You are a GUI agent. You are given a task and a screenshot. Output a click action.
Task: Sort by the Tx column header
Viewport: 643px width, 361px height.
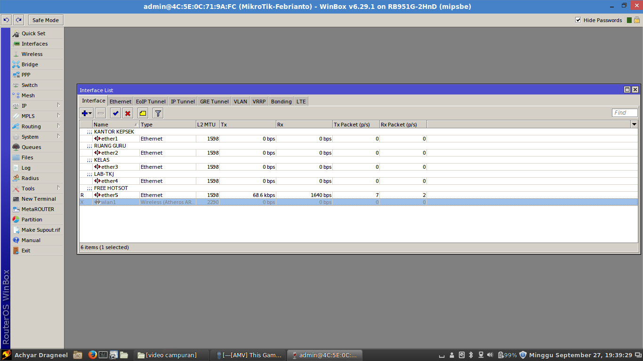pyautogui.click(x=248, y=125)
